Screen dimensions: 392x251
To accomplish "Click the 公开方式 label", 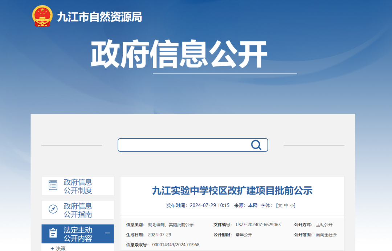I will [x=303, y=225].
